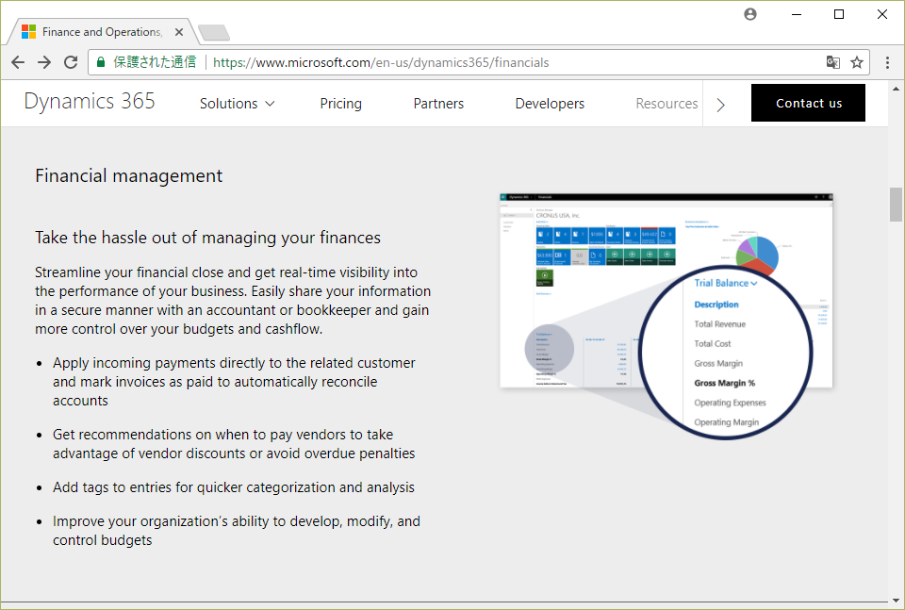Reload the current page
This screenshot has width=905, height=610.
click(71, 62)
